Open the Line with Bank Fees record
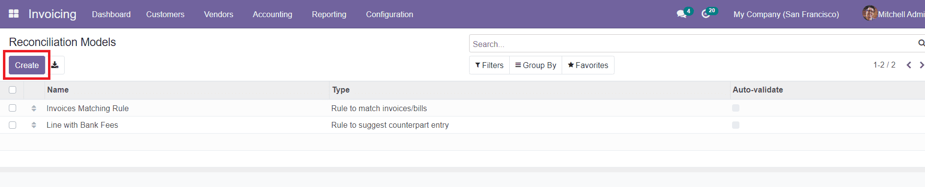 tap(82, 125)
